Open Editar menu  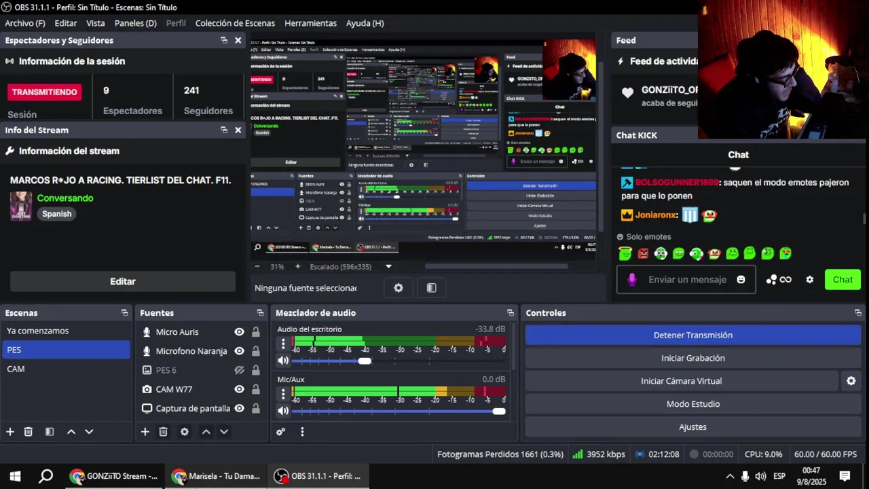click(x=66, y=23)
